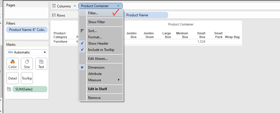The height and width of the screenshot is (113, 280).
Task: Click the Rows shelf icon
Action: click(x=54, y=15)
